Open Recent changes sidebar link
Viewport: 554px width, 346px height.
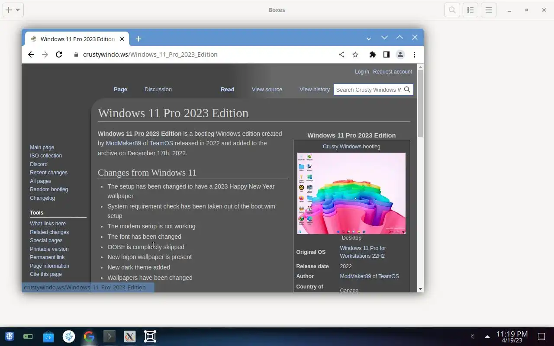48,173
